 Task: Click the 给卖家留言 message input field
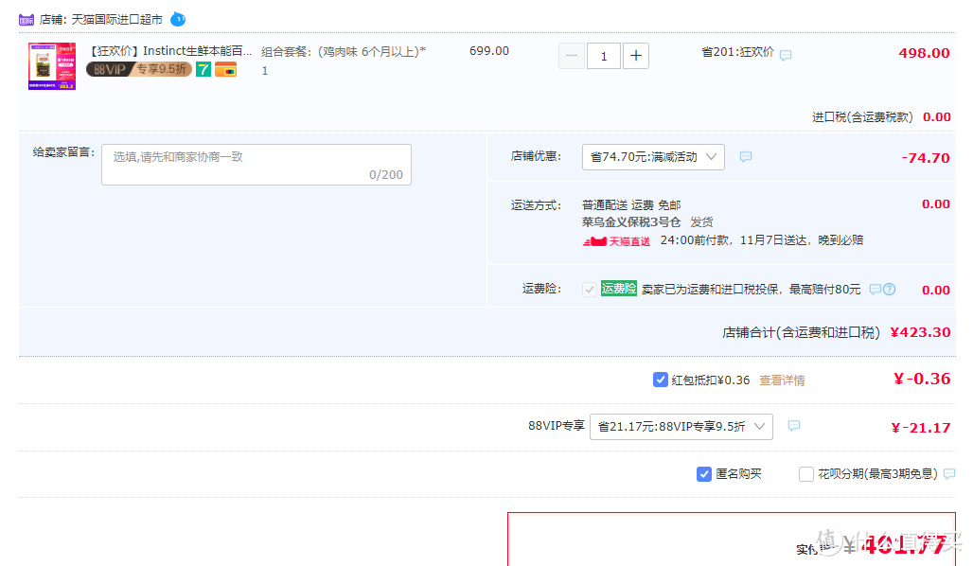coord(257,165)
